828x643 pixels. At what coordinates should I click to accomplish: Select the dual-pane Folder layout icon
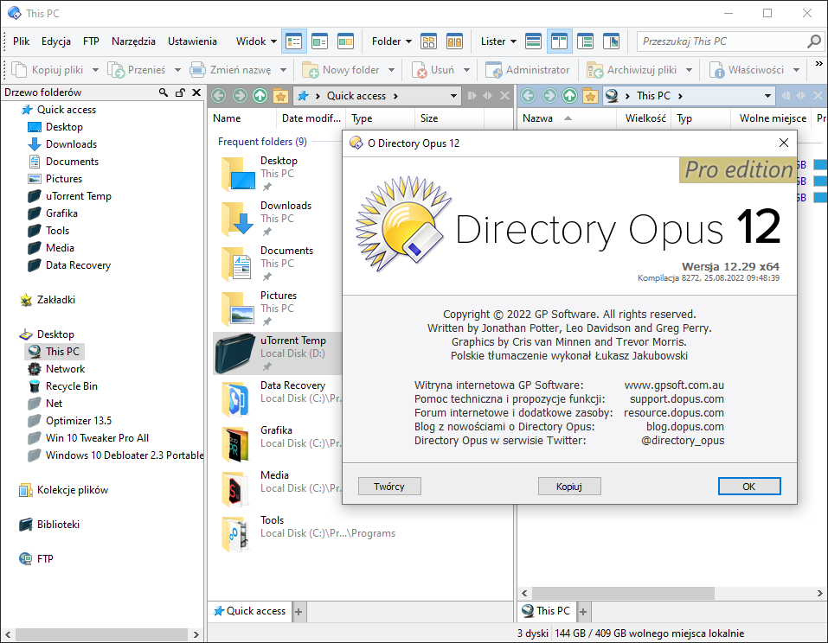click(454, 41)
